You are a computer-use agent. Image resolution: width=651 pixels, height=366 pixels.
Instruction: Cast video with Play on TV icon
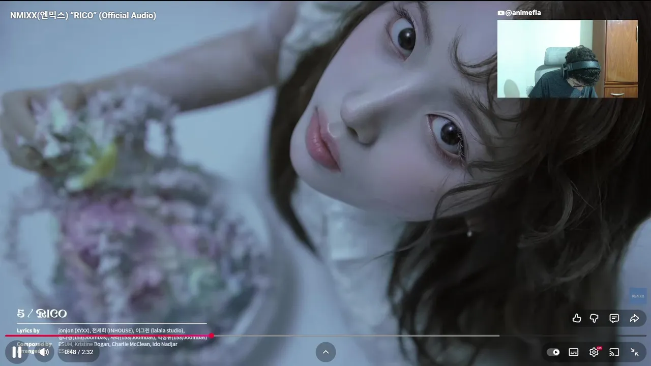(614, 352)
